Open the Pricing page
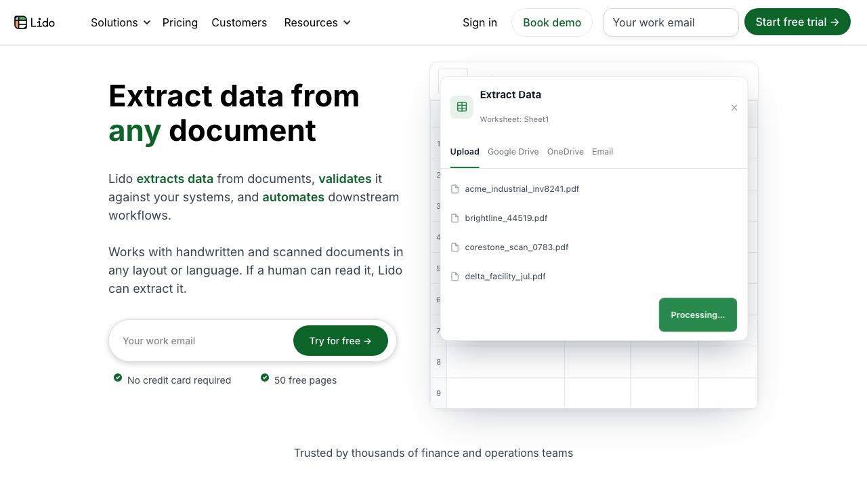The height and width of the screenshot is (488, 867). point(180,22)
